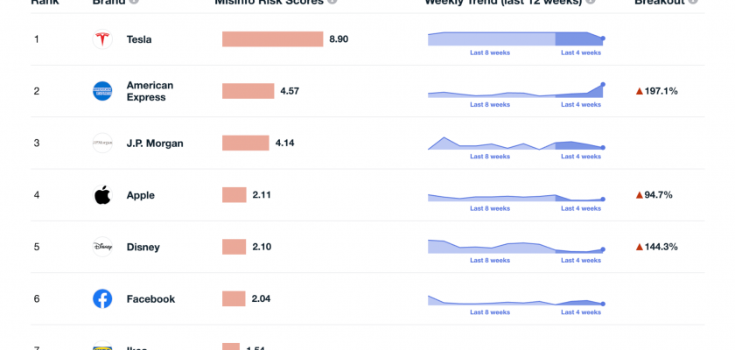735x350 pixels.
Task: Click Tesla trend chart's end data point
Action: coord(603,38)
